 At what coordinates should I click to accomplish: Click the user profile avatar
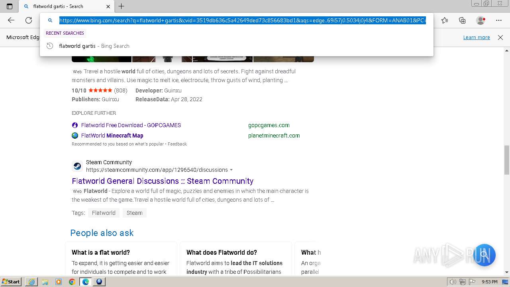tap(481, 20)
